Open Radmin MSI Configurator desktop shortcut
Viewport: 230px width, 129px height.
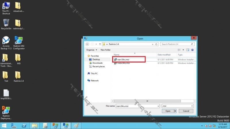[19, 43]
